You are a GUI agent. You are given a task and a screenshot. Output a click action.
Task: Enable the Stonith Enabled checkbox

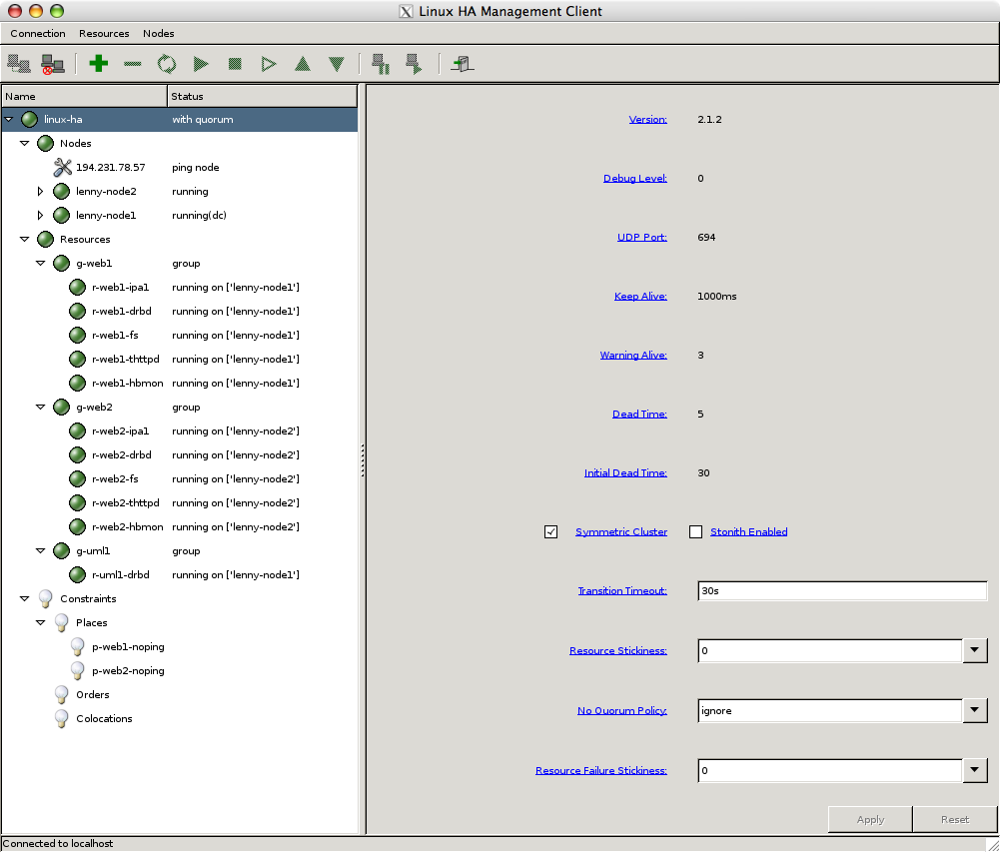coord(695,531)
